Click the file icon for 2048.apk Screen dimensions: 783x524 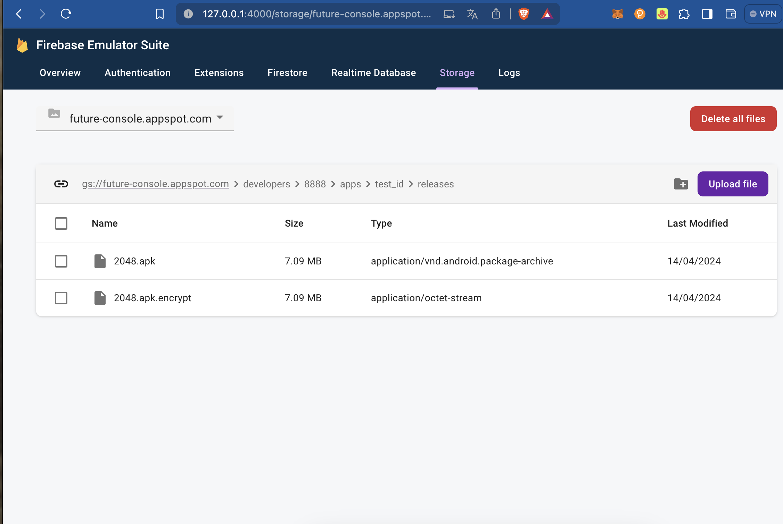point(100,261)
